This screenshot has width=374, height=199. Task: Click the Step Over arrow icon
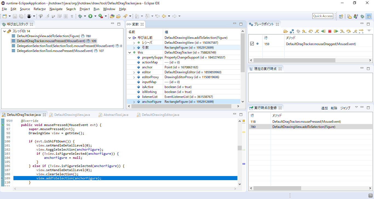(x=349, y=31)
